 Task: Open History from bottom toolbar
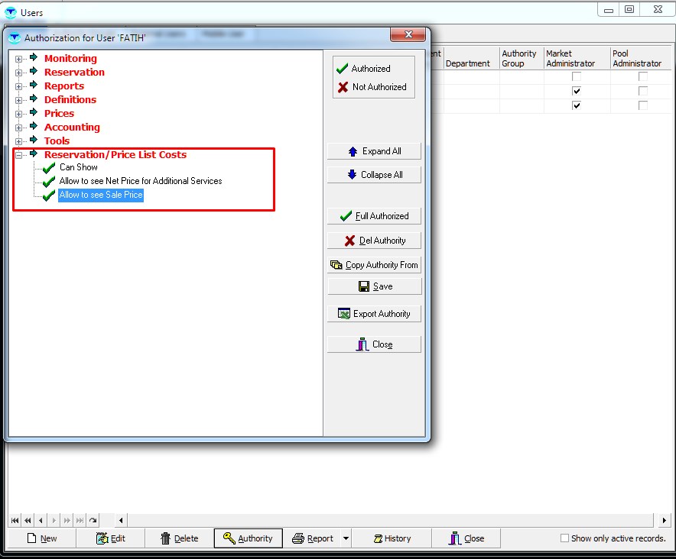coord(392,538)
